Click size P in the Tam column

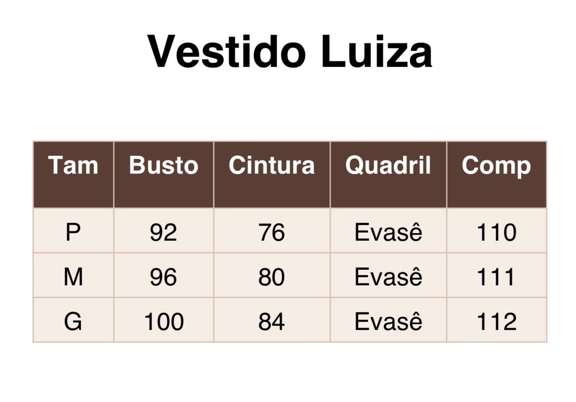73,232
